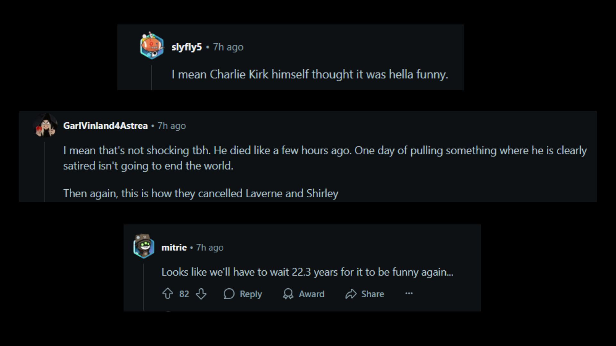Click the Award ribbon icon
Screen dimensions: 616x346
[288, 294]
